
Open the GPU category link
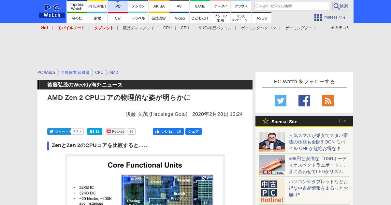pos(167,28)
